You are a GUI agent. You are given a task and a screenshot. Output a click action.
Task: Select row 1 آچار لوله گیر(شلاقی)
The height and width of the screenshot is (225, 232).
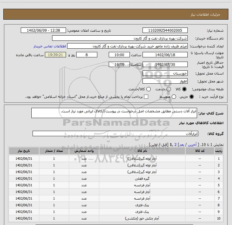(116, 159)
